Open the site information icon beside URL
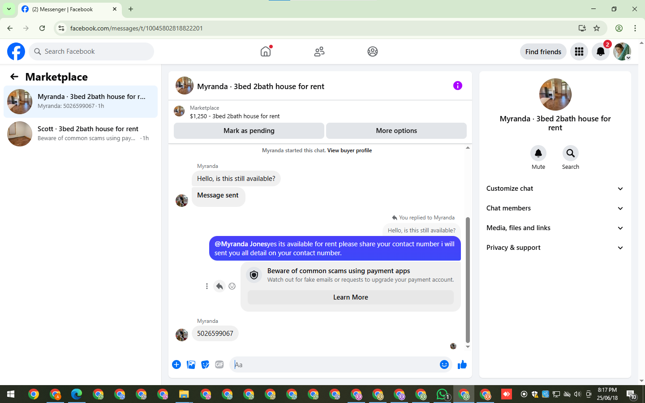Screen dimensions: 645x403 click(x=61, y=28)
